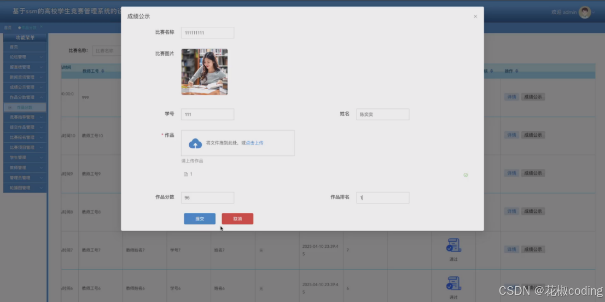The width and height of the screenshot is (605, 302).
Task: Click 成绩公示 in the 999 row
Action: pyautogui.click(x=533, y=97)
